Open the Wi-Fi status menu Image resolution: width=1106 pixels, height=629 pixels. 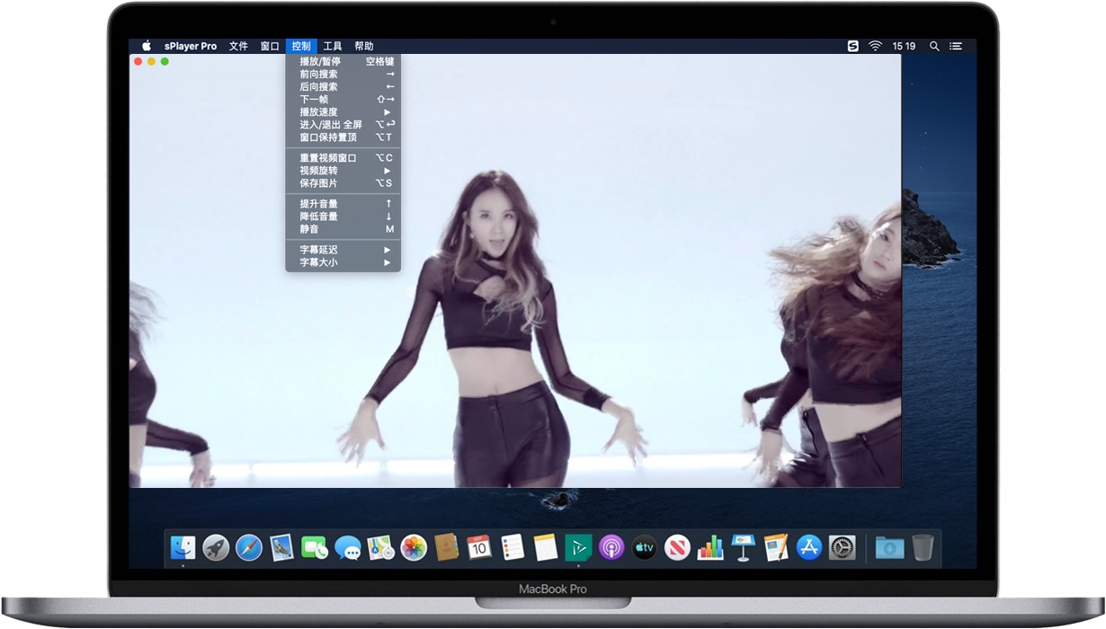point(875,46)
